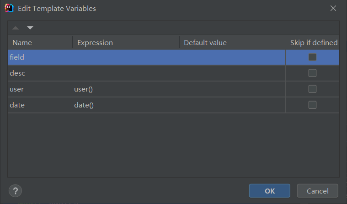This screenshot has height=204, width=347.
Task: Select the date variable name cell
Action: click(x=40, y=105)
